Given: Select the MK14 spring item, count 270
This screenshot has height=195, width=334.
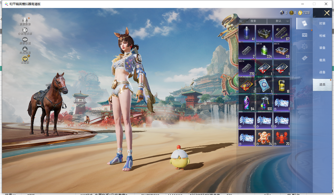Looking at the screenshot, I should pyautogui.click(x=247, y=68).
